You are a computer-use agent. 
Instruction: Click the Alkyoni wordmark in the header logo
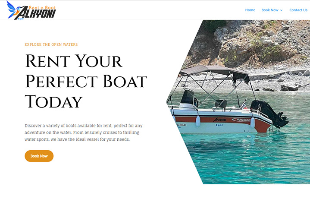click(40, 14)
